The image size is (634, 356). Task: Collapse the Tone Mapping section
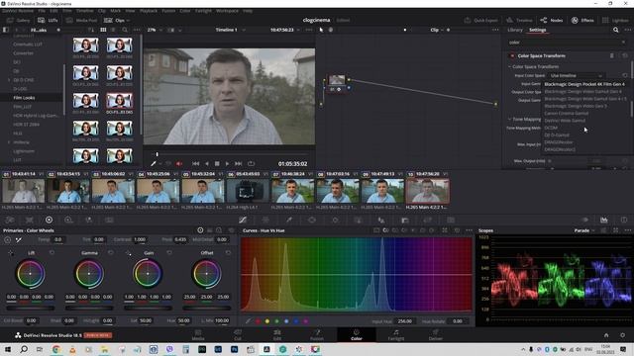click(x=509, y=119)
